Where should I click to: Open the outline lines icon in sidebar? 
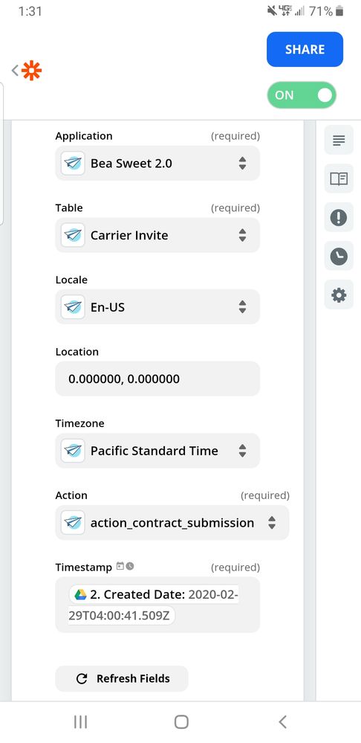point(339,141)
